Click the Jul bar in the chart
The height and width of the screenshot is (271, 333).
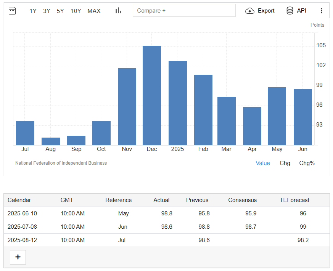coord(25,133)
